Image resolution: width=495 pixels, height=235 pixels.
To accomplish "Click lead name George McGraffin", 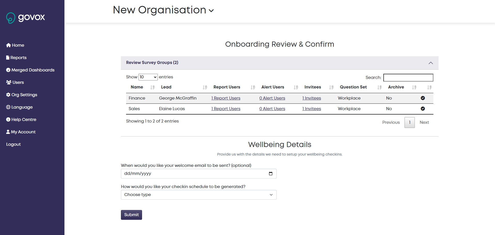I will pos(178,98).
